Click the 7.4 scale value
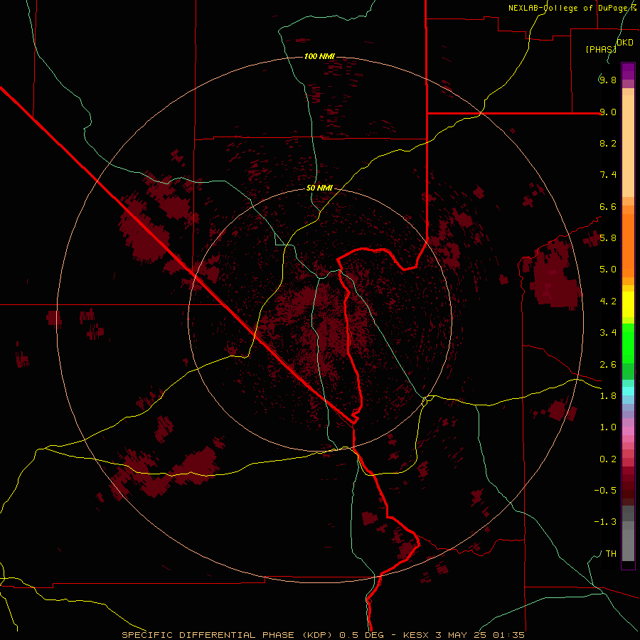The width and height of the screenshot is (640, 640). click(x=608, y=175)
